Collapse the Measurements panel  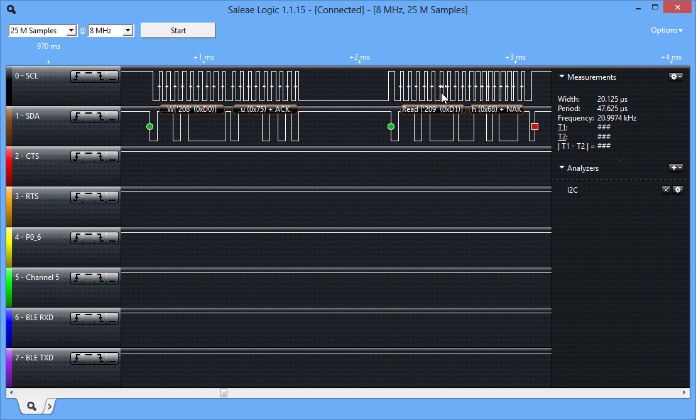[562, 77]
